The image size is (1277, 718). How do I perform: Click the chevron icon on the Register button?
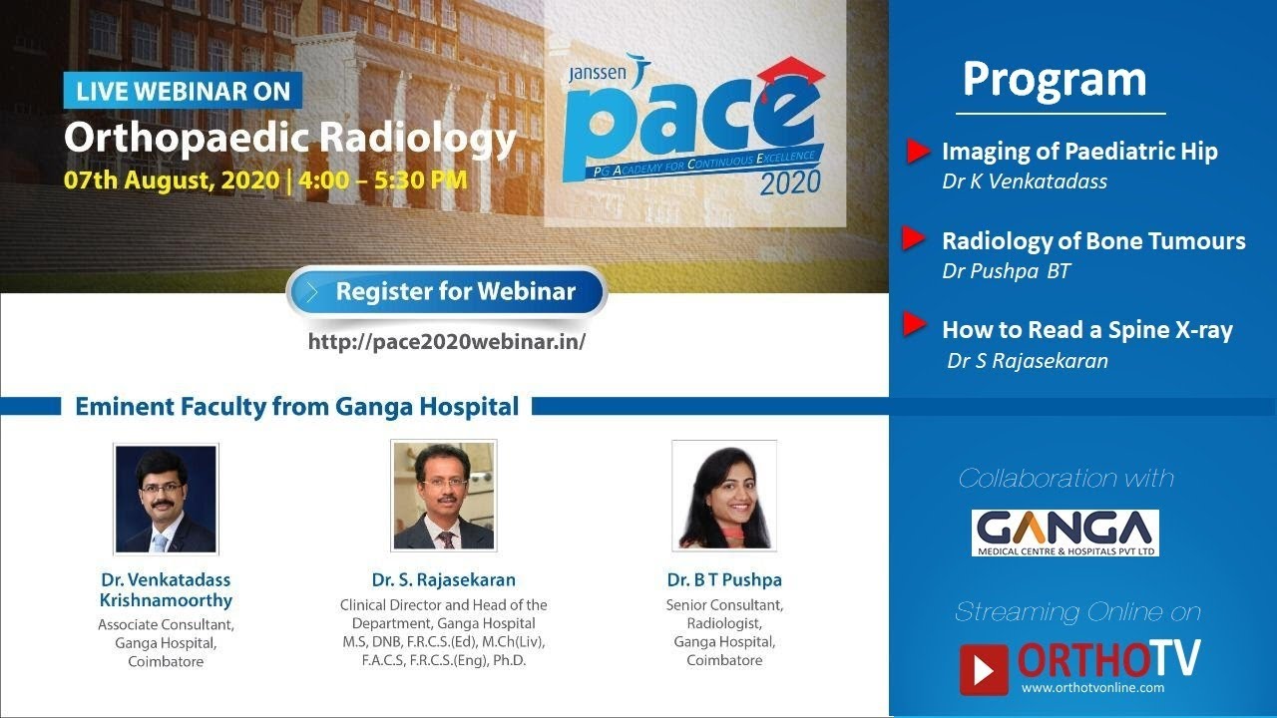pyautogui.click(x=314, y=292)
